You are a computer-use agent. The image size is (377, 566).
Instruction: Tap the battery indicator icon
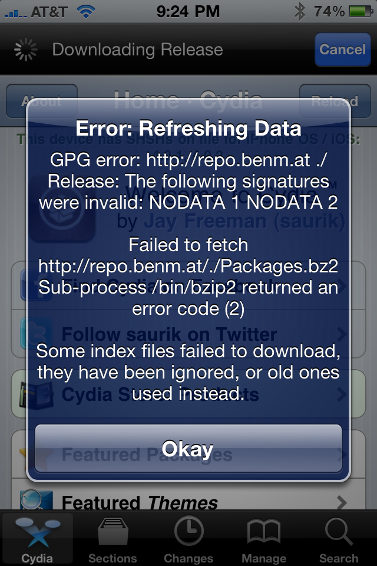(x=360, y=11)
